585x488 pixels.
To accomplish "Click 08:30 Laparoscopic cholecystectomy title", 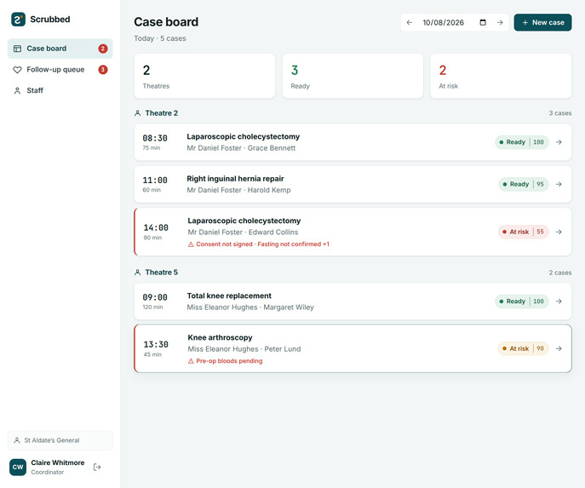I will pos(244,137).
